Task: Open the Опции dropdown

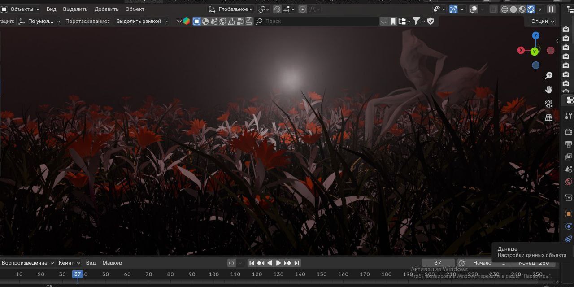Action: click(543, 21)
